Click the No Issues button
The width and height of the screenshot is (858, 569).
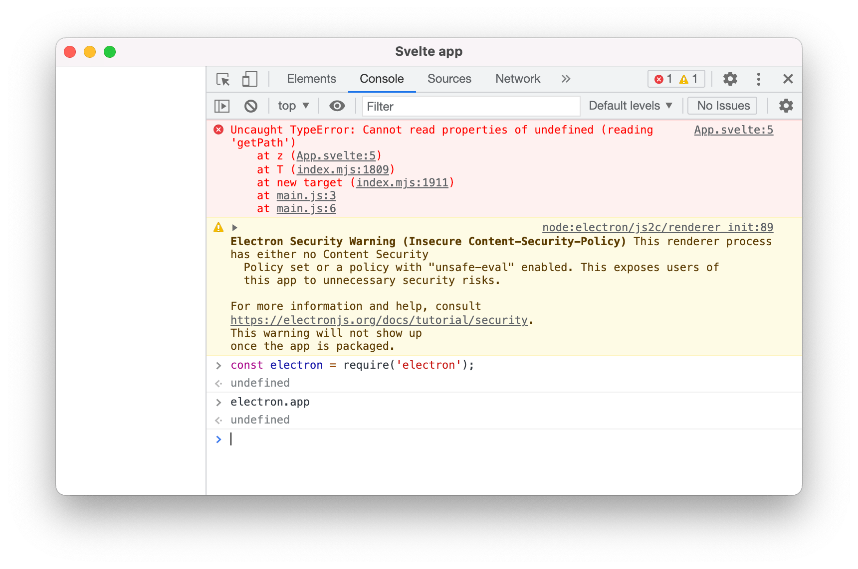[x=723, y=106]
